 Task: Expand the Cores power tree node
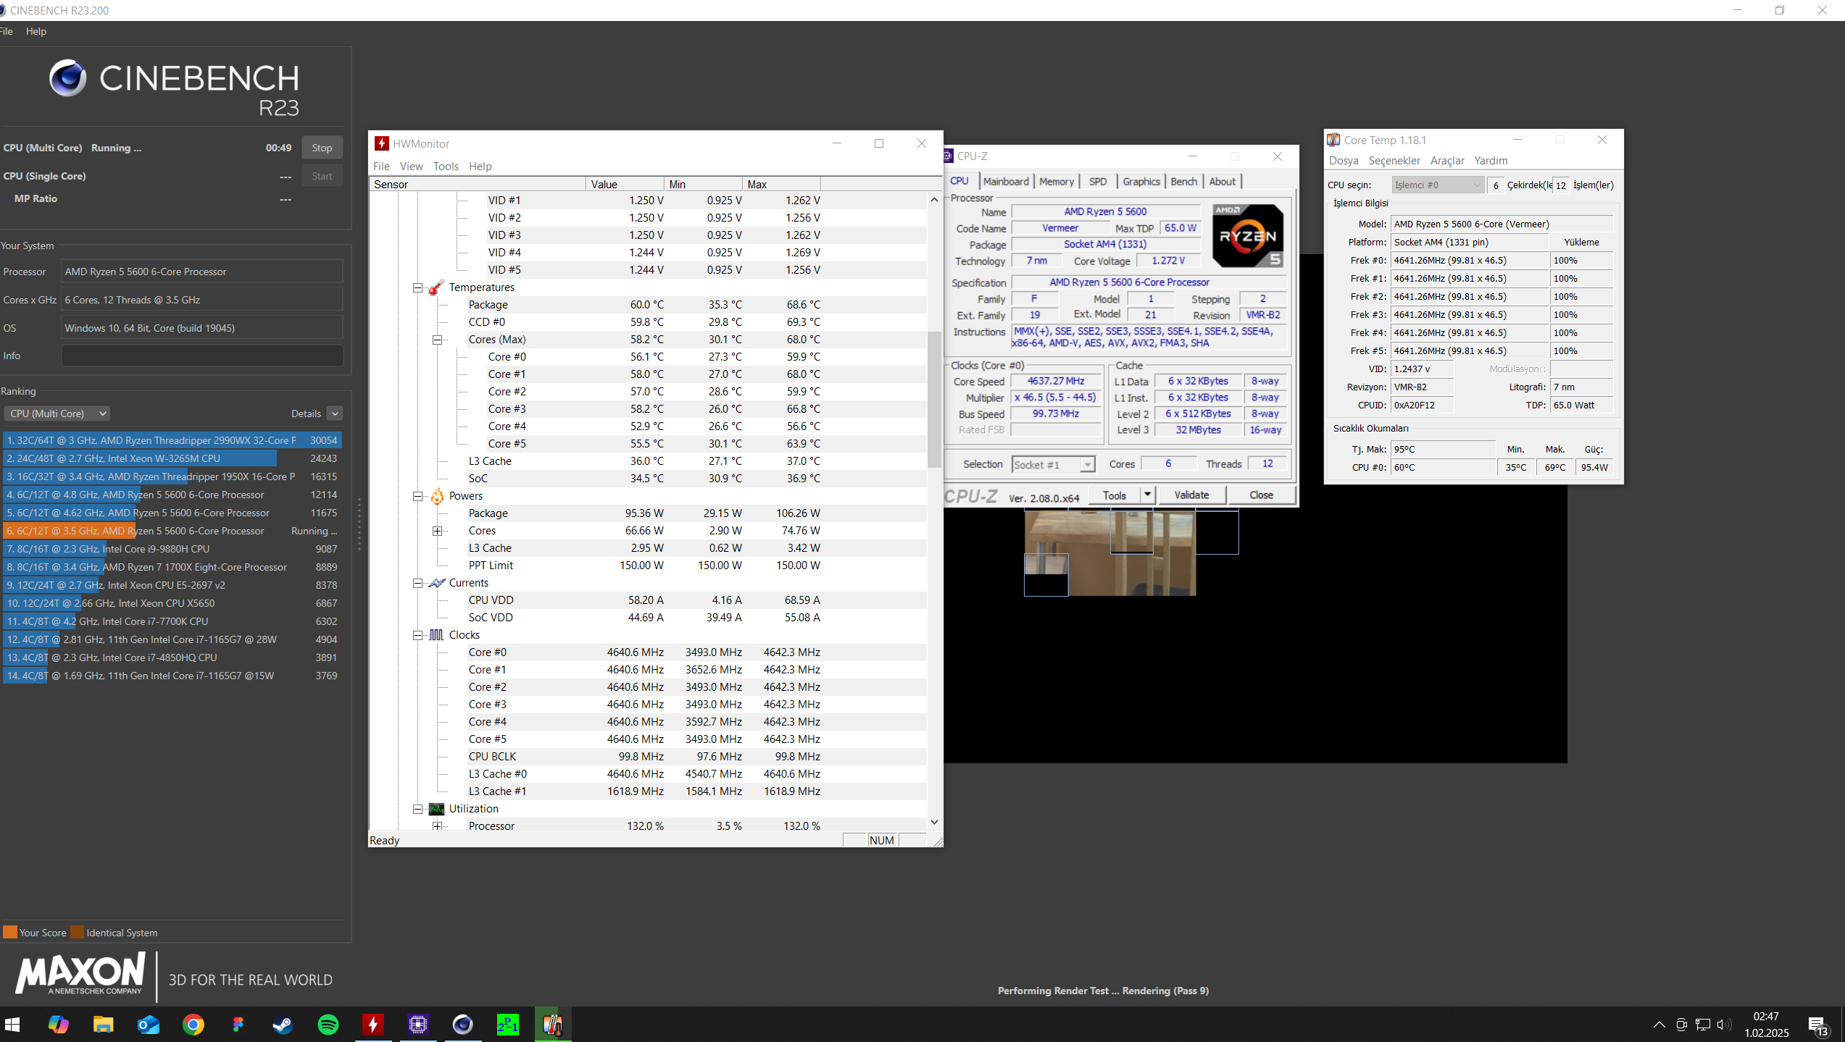pos(437,531)
